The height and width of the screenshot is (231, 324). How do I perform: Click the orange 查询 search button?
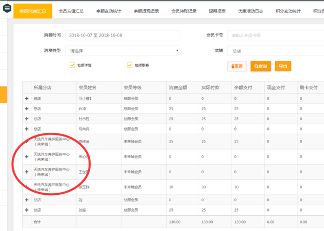(260, 66)
